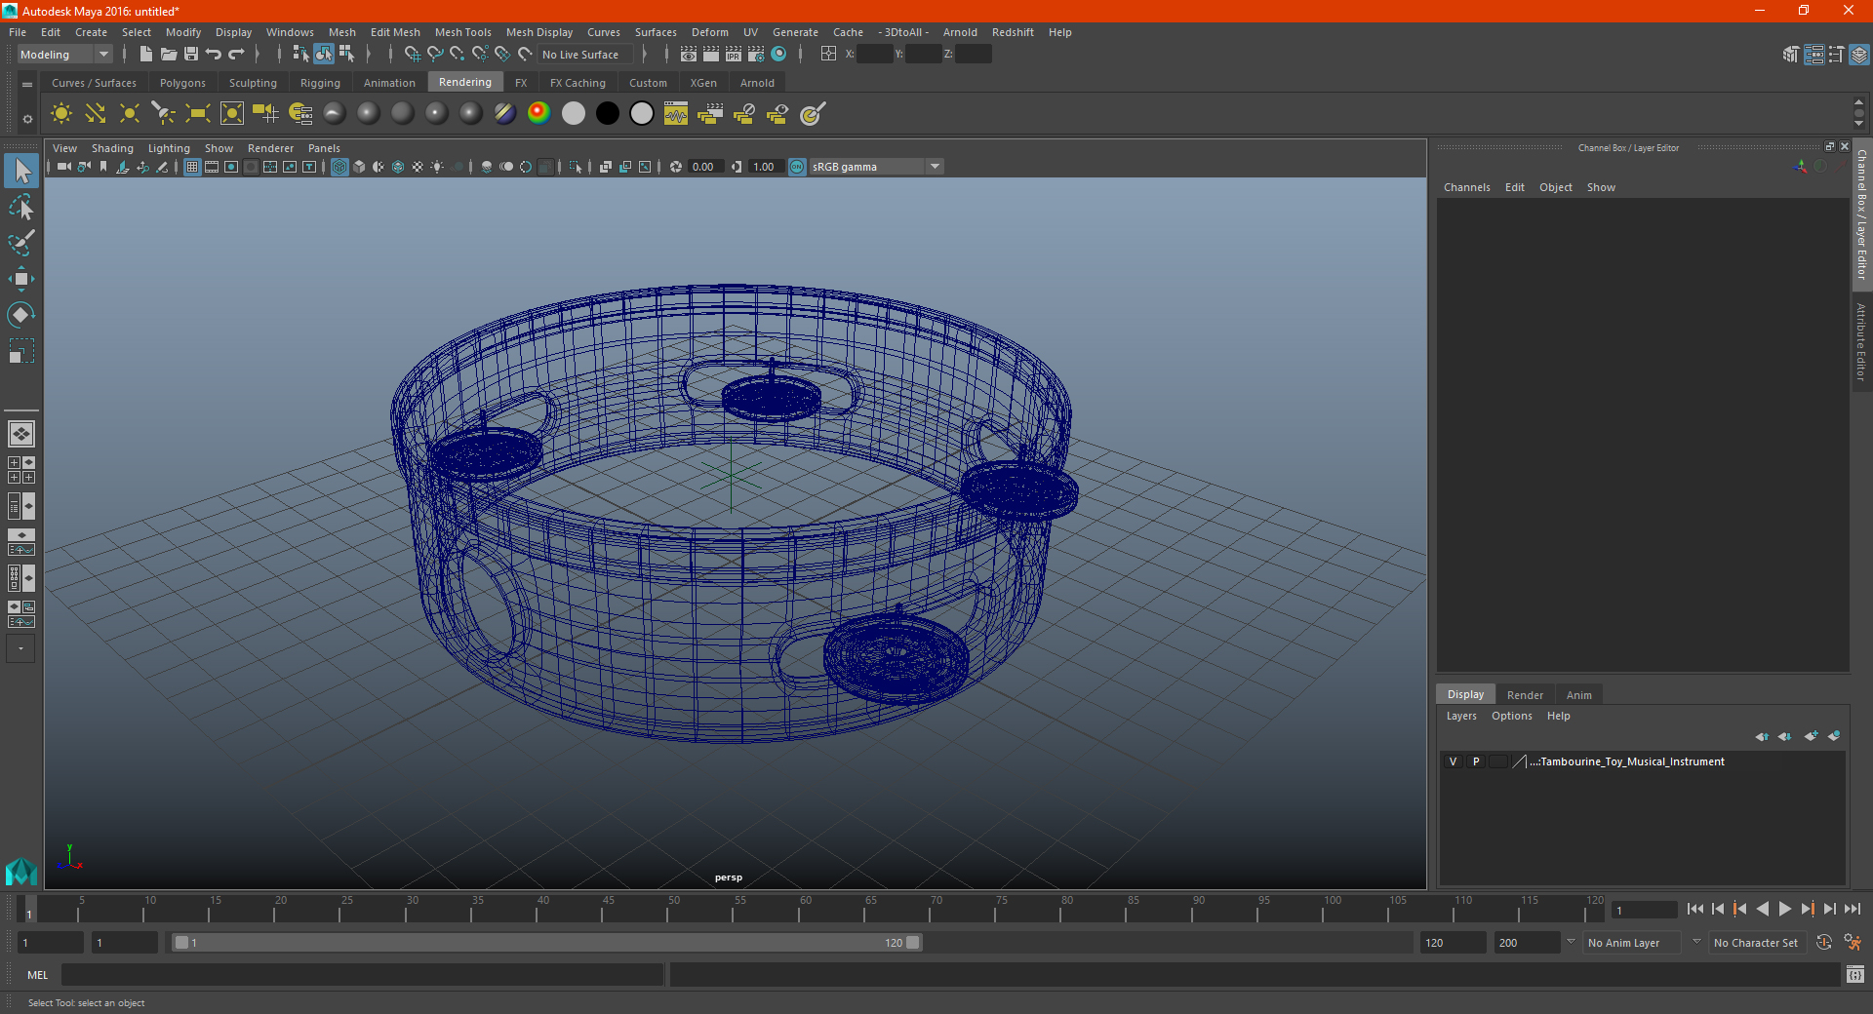This screenshot has height=1014, width=1873.
Task: Activate the Scale tool
Action: pos(21,351)
